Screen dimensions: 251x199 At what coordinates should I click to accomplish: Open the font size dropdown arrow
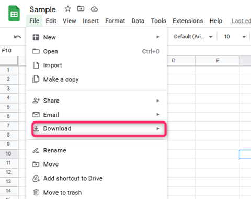[244, 37]
